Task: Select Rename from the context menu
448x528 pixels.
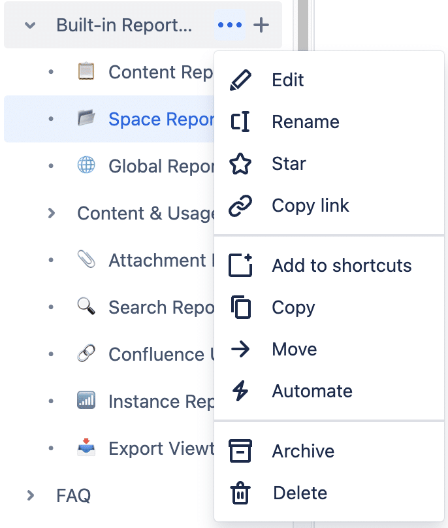Action: 304,122
